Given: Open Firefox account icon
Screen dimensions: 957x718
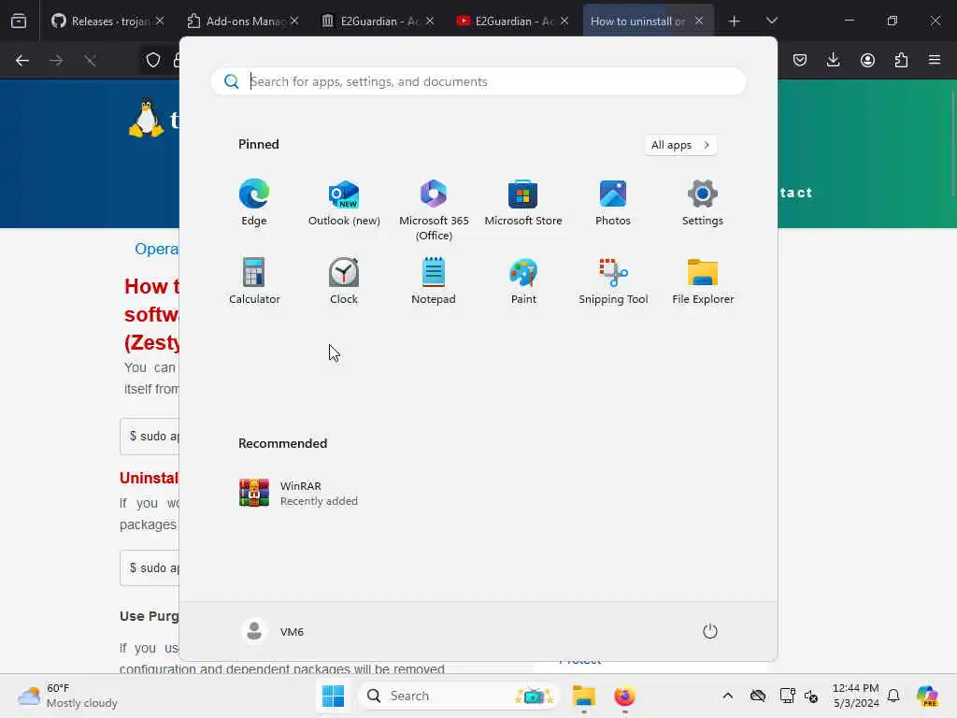Looking at the screenshot, I should [867, 60].
